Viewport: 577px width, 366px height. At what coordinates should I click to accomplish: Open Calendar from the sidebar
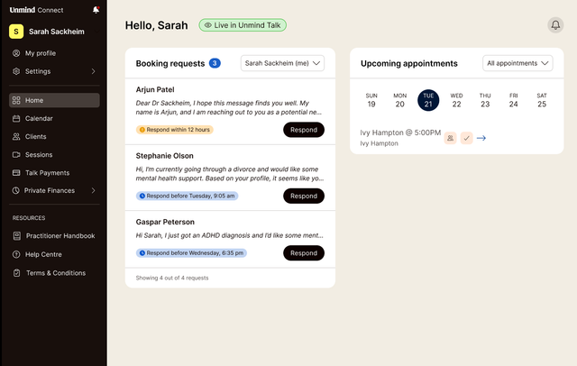[x=39, y=118]
